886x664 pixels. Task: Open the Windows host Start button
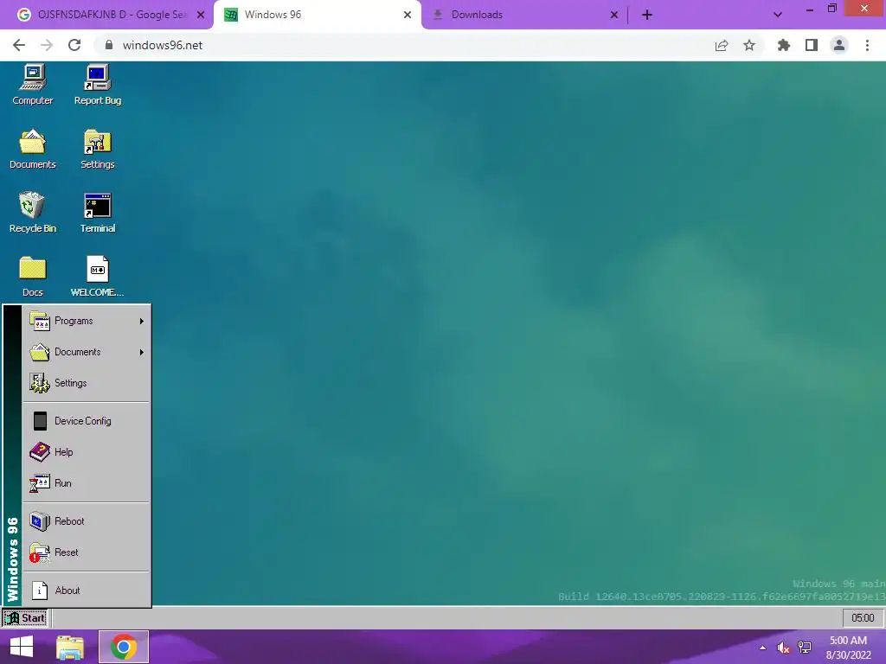pyautogui.click(x=22, y=647)
